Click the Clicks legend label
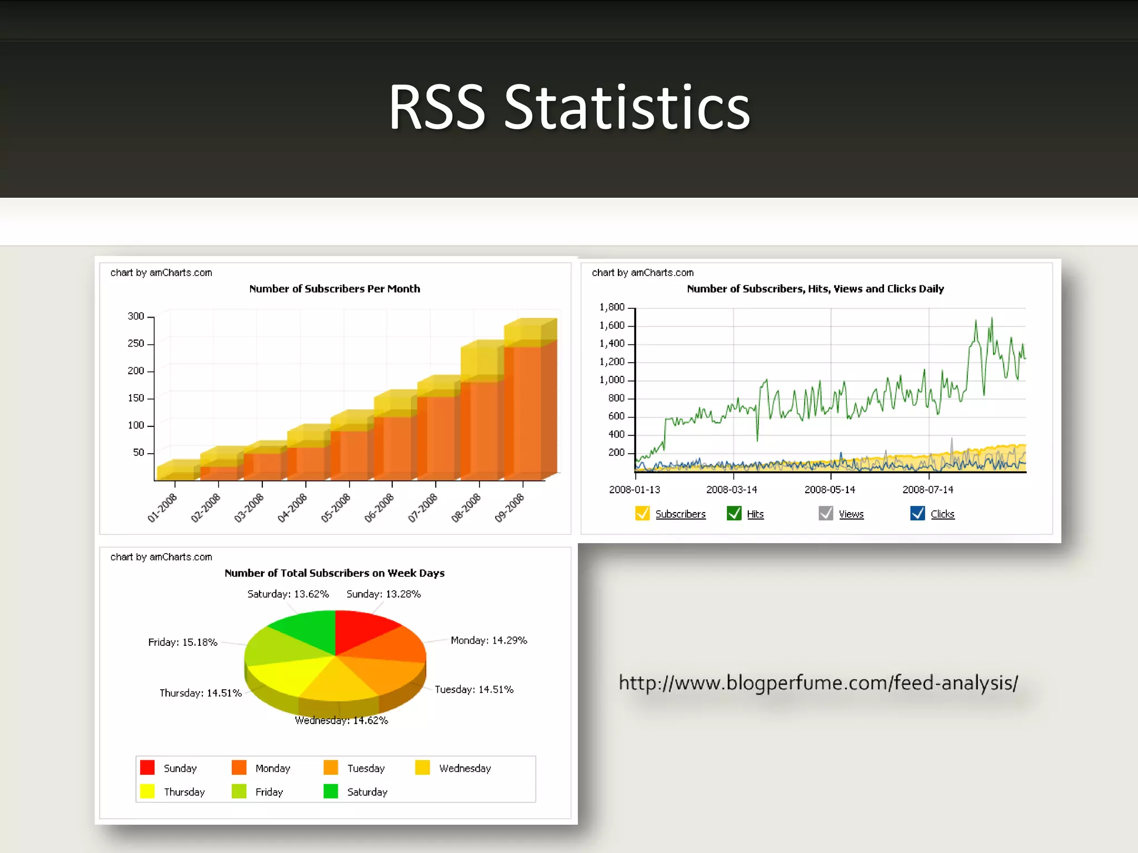This screenshot has width=1138, height=853. pyautogui.click(x=942, y=514)
